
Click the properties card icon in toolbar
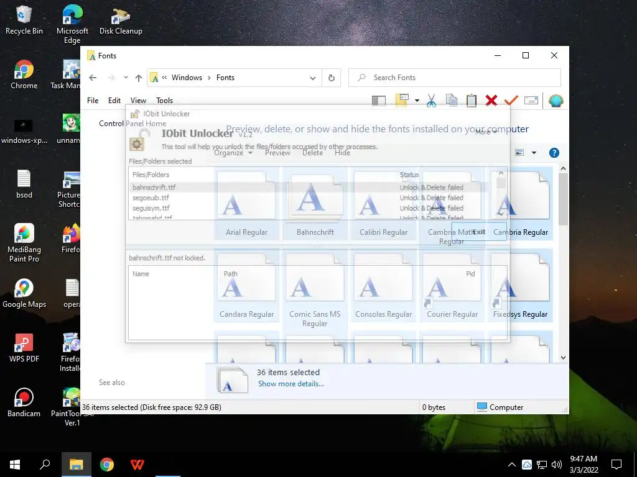pos(531,100)
